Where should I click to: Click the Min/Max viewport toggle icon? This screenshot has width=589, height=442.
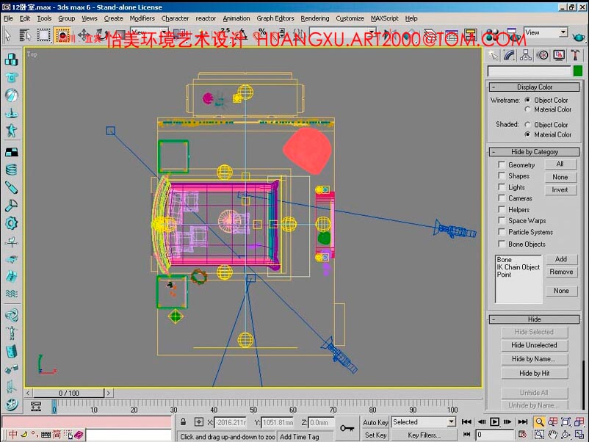click(579, 435)
